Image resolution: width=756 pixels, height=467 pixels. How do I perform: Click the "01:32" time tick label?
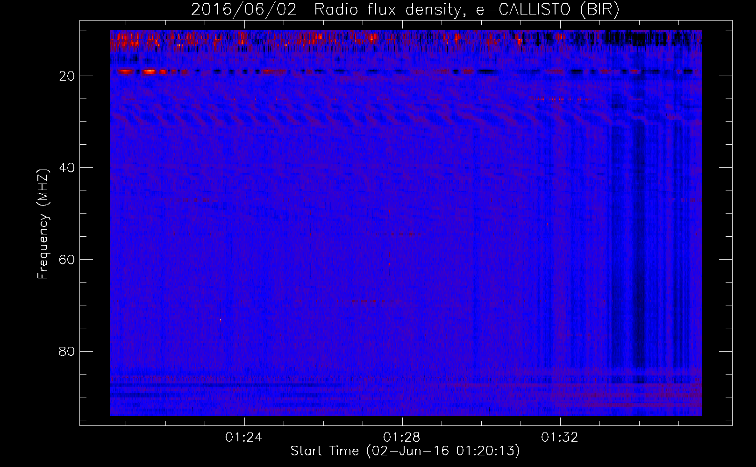[x=559, y=438]
